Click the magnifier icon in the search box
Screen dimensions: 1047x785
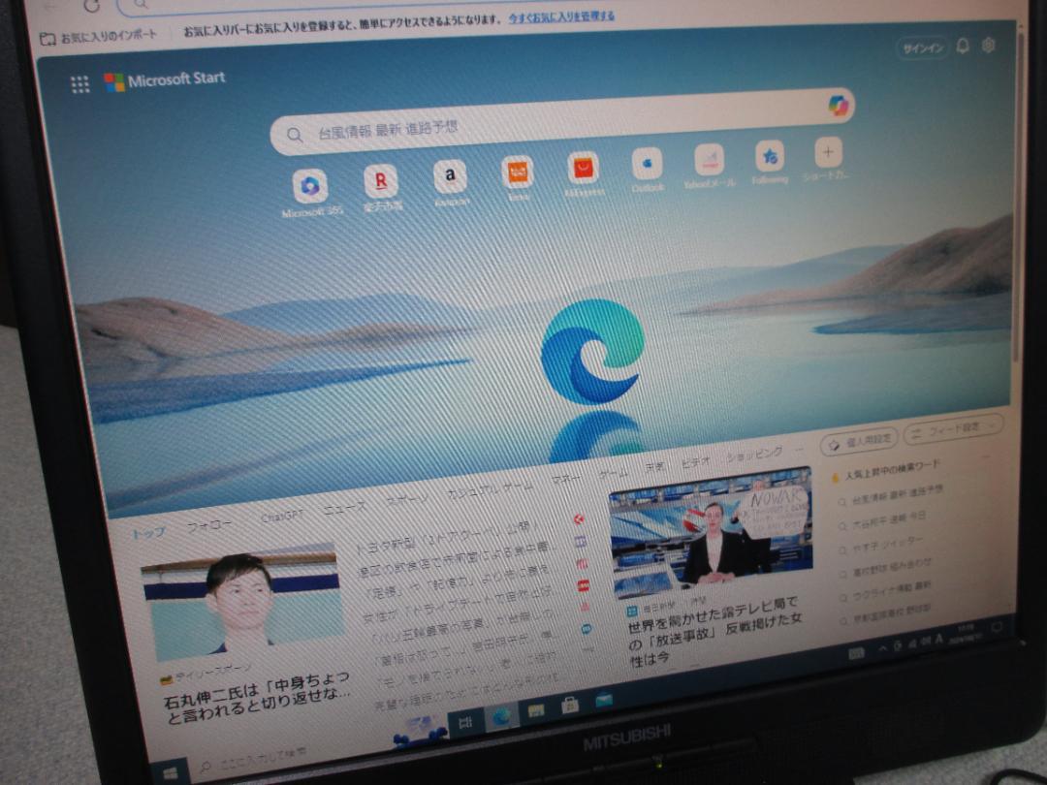(295, 134)
